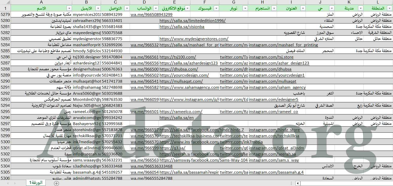
Task: Select the district cell سوق المبرز
Action: [320, 33]
